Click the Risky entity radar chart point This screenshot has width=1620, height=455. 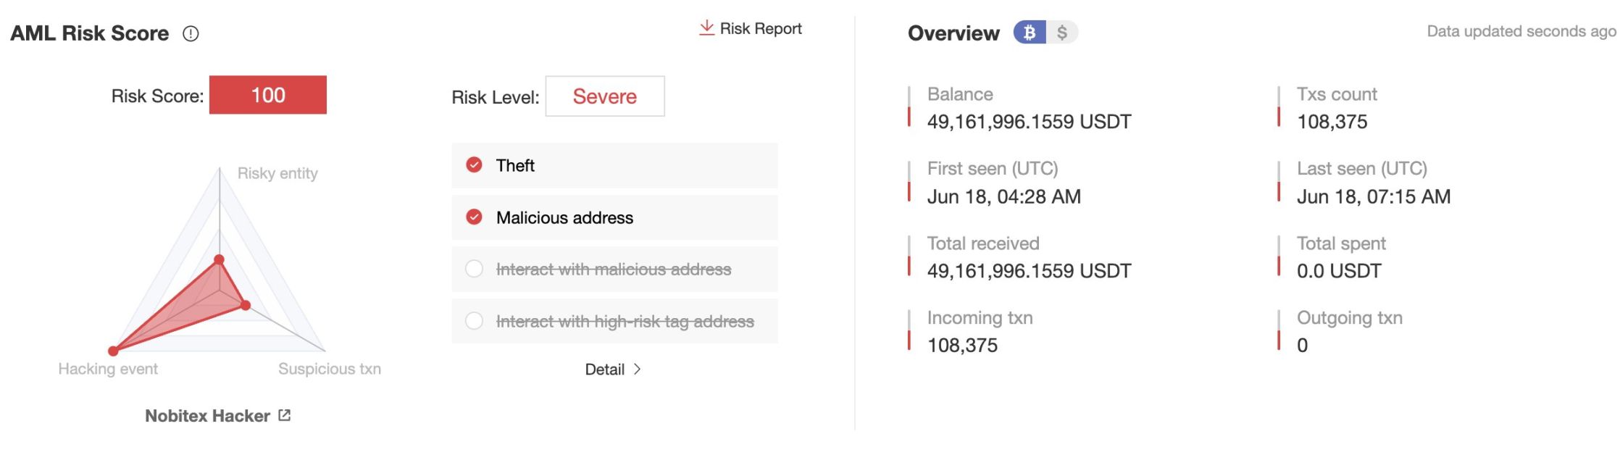point(220,259)
